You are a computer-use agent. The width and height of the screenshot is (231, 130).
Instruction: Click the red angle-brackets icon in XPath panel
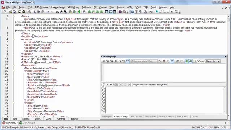(x=164, y=61)
